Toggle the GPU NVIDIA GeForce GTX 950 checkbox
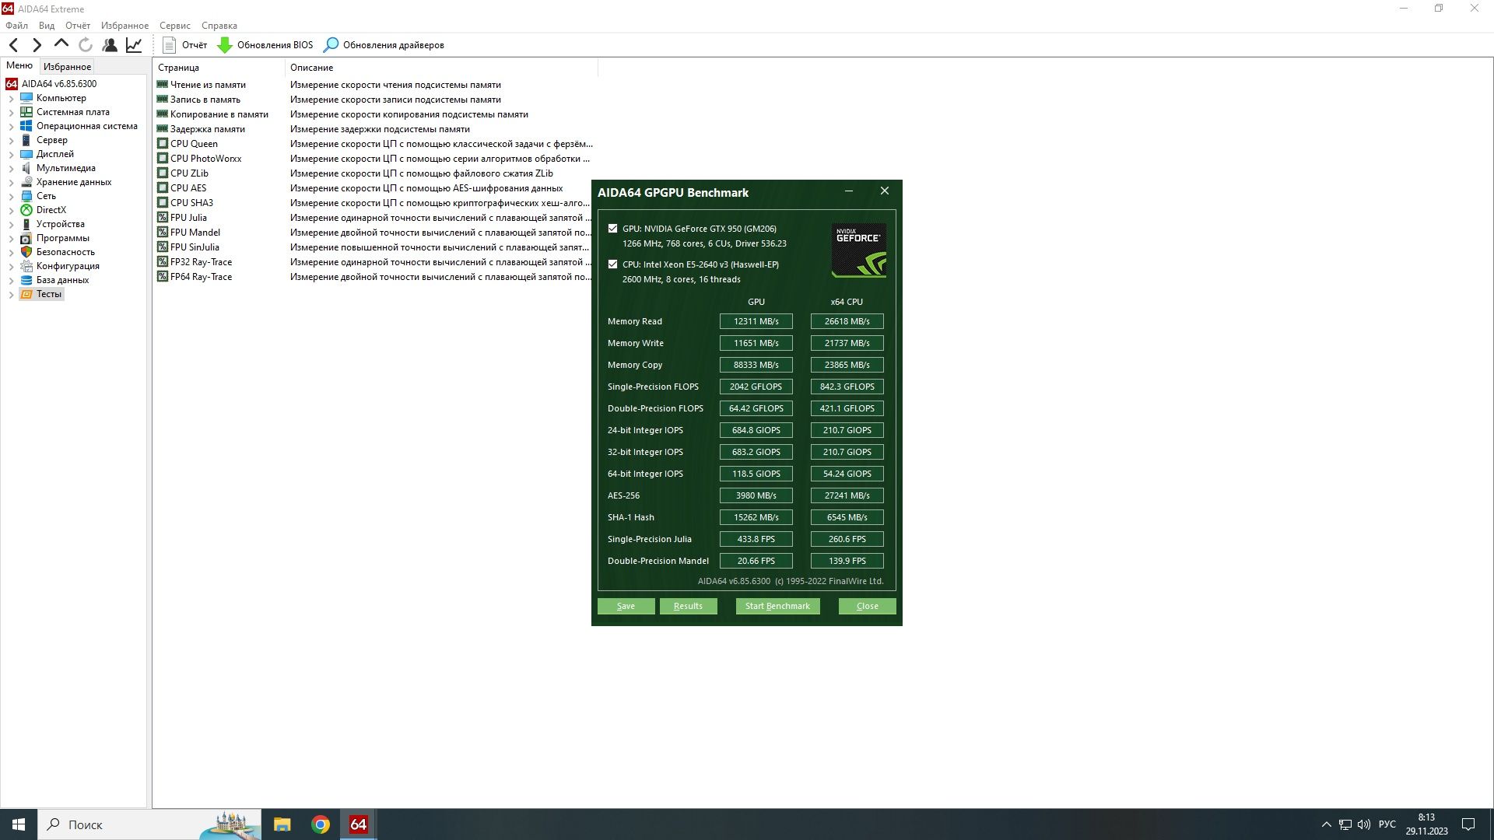 tap(613, 229)
